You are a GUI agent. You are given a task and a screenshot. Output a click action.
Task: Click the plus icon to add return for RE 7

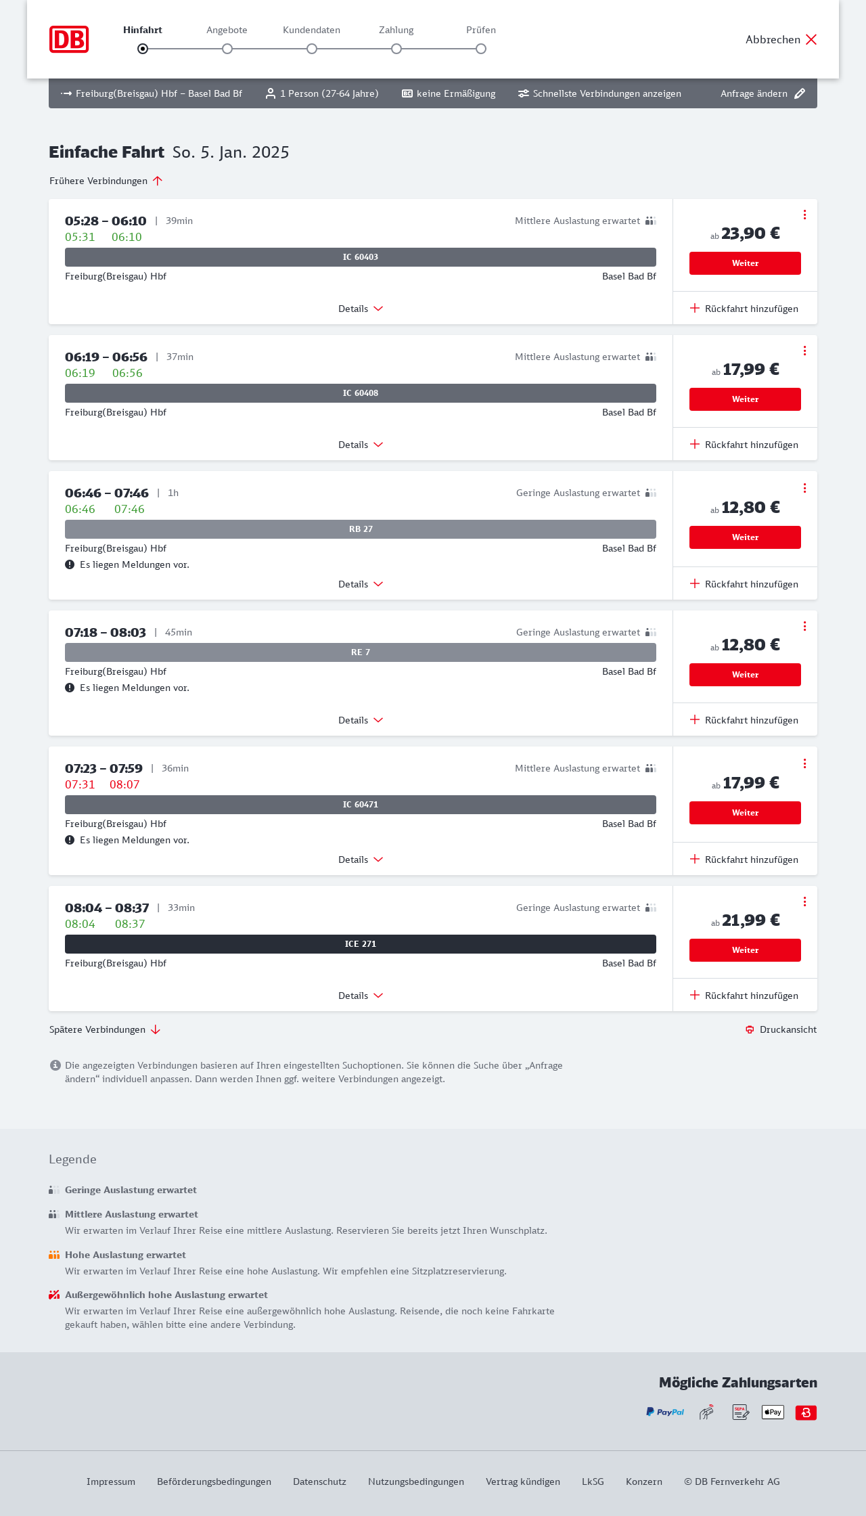pyautogui.click(x=695, y=719)
